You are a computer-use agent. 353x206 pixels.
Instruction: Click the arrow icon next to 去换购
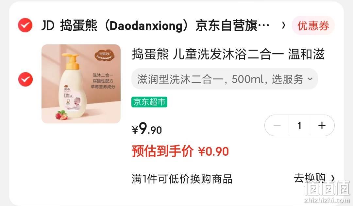coord(332,178)
